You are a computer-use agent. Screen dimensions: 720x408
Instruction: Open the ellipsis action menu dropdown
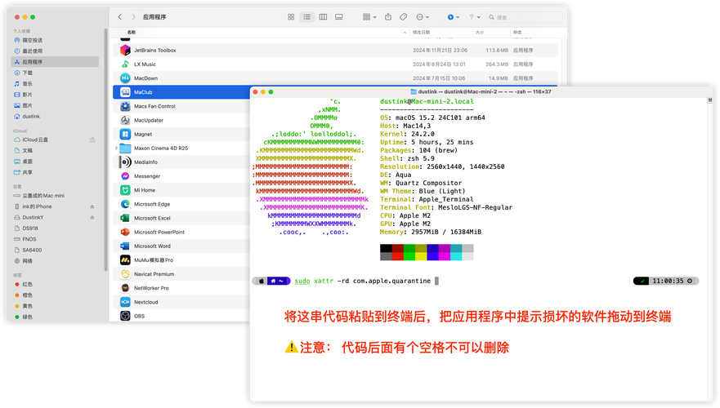[x=423, y=16]
